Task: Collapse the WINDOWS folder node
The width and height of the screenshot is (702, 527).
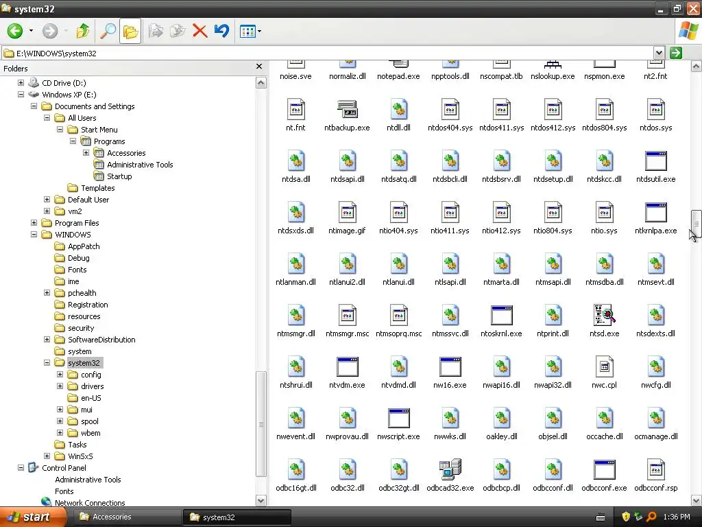Action: point(34,235)
